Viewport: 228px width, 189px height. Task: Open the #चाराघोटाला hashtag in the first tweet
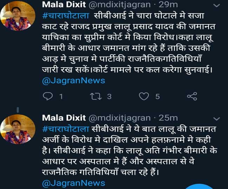coord(65,16)
